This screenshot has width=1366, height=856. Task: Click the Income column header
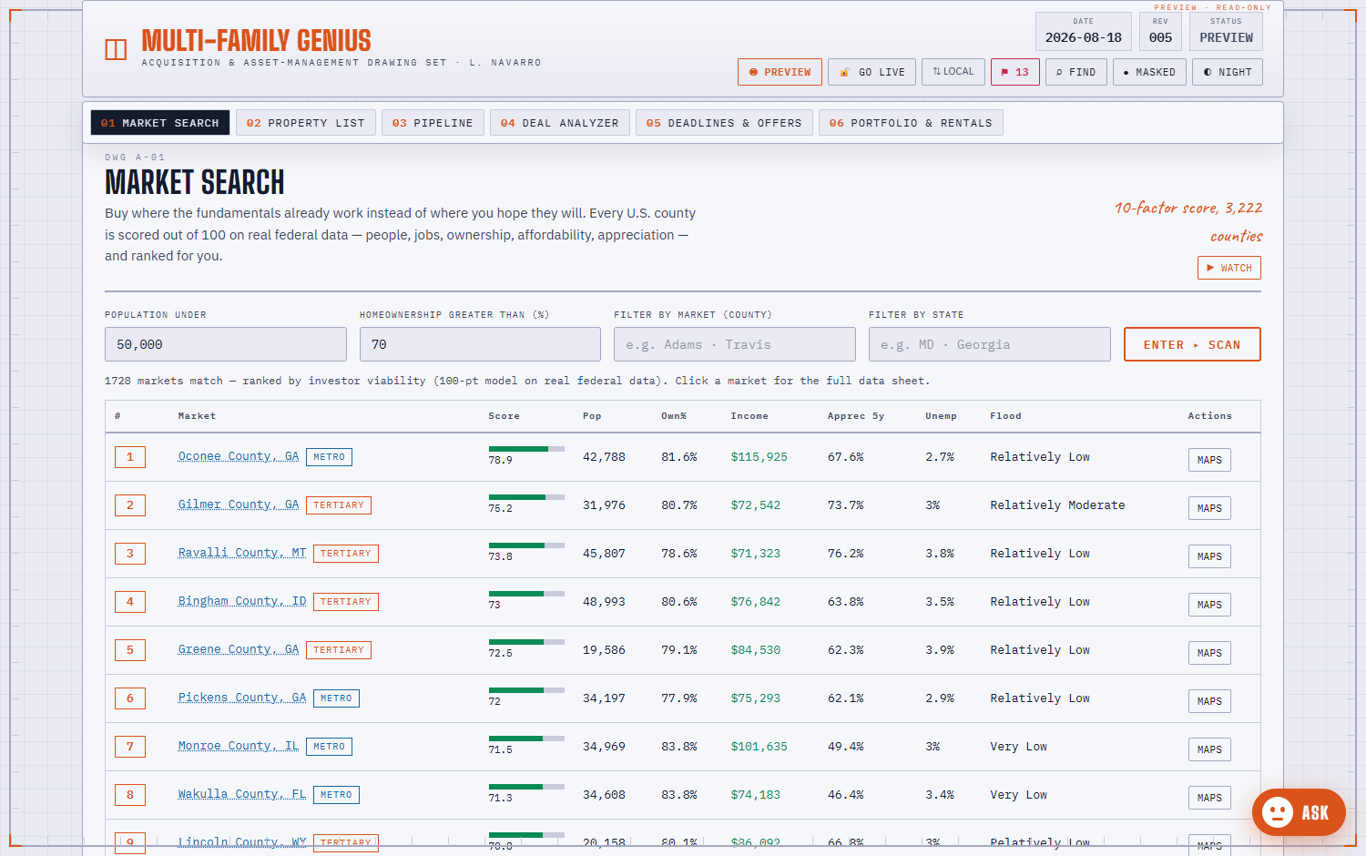(x=749, y=416)
